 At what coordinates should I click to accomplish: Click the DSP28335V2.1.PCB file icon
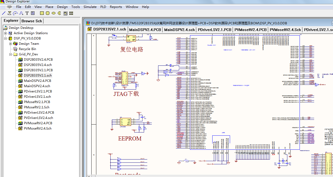[x=20, y=70]
